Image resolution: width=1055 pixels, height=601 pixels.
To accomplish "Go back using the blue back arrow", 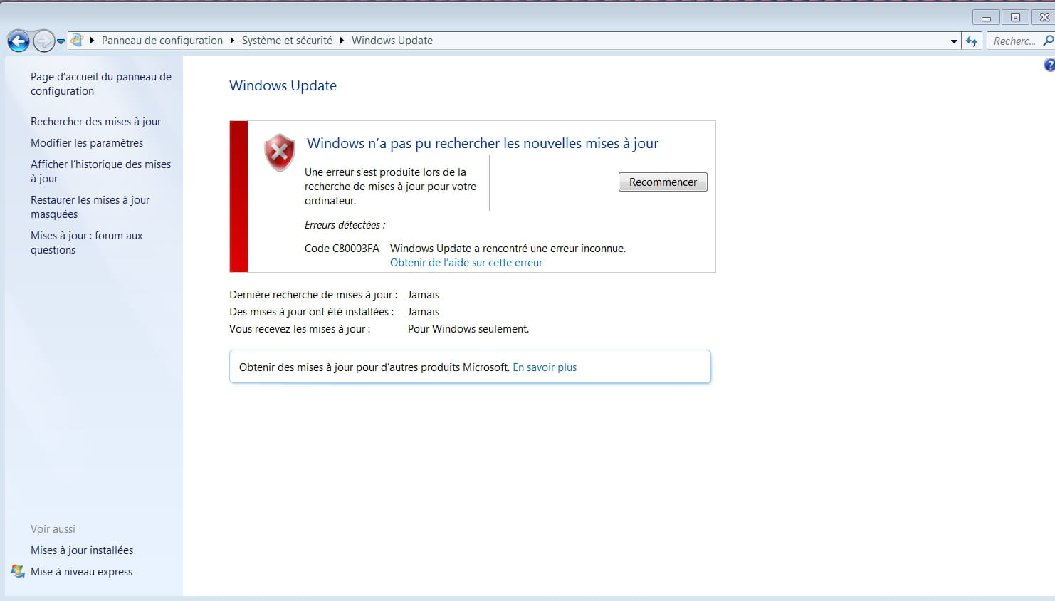I will [x=19, y=41].
